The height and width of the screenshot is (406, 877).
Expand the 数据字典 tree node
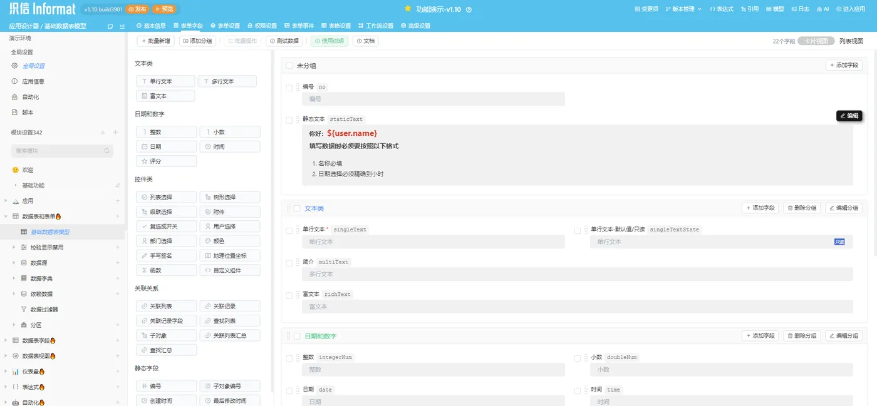coord(14,278)
